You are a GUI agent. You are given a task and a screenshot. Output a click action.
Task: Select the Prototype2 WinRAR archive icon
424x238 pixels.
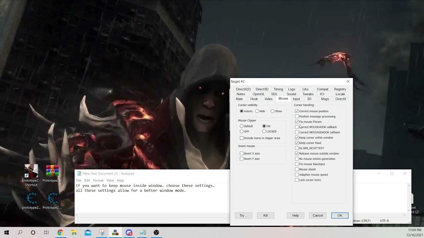(x=52, y=174)
